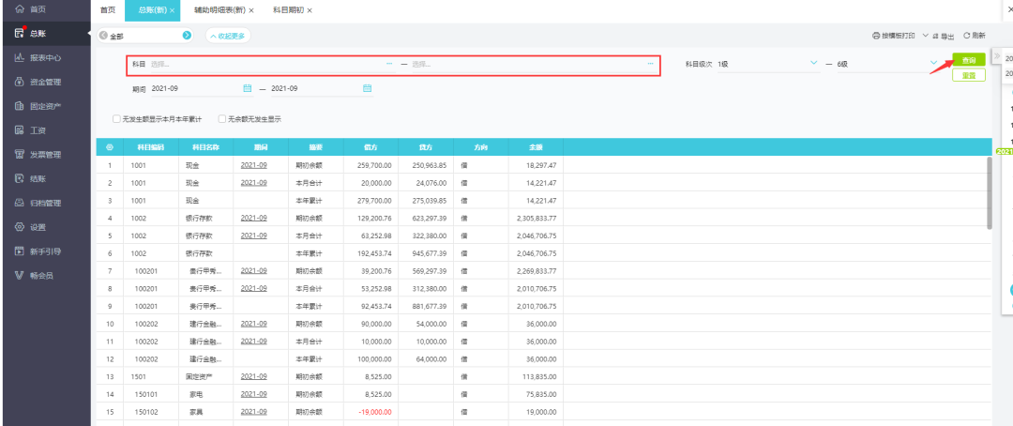Open the second 科目 selector ellipsis
The width and height of the screenshot is (1013, 426).
pos(651,64)
